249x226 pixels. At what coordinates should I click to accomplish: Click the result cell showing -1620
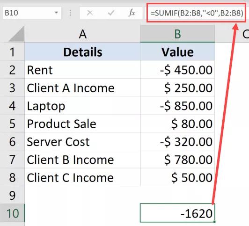click(177, 213)
